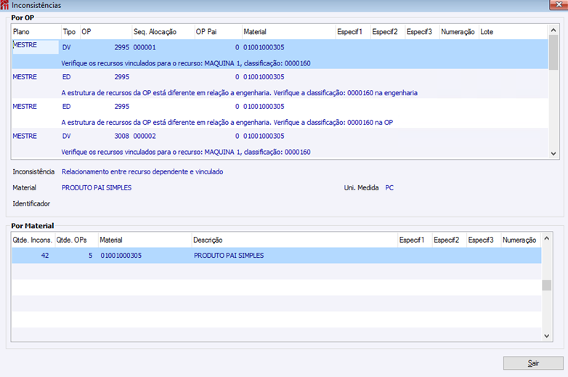Click the OP Pai column header
The height and width of the screenshot is (377, 568).
click(218, 32)
